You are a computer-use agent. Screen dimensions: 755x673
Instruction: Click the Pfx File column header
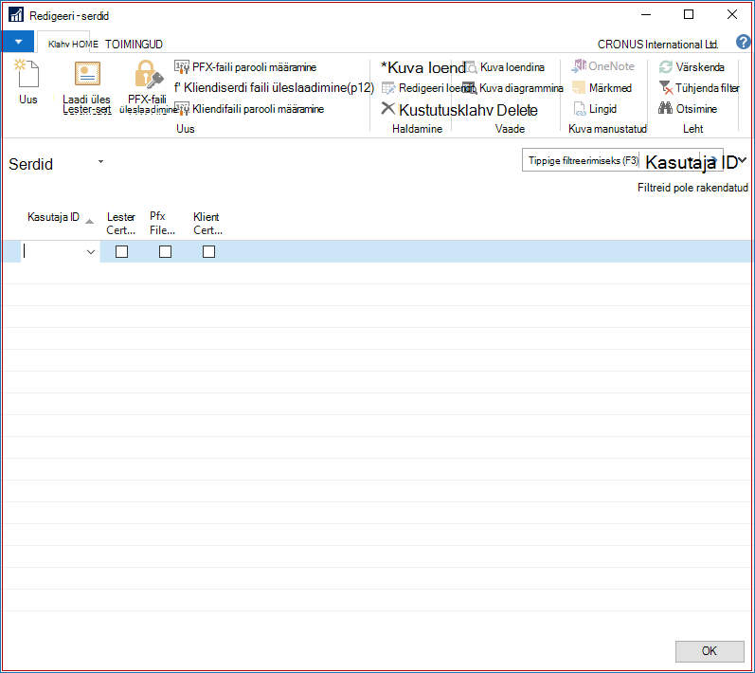click(x=162, y=223)
